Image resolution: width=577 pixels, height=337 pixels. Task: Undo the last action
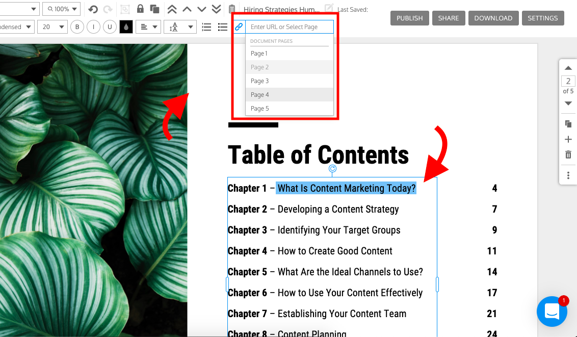pos(93,9)
